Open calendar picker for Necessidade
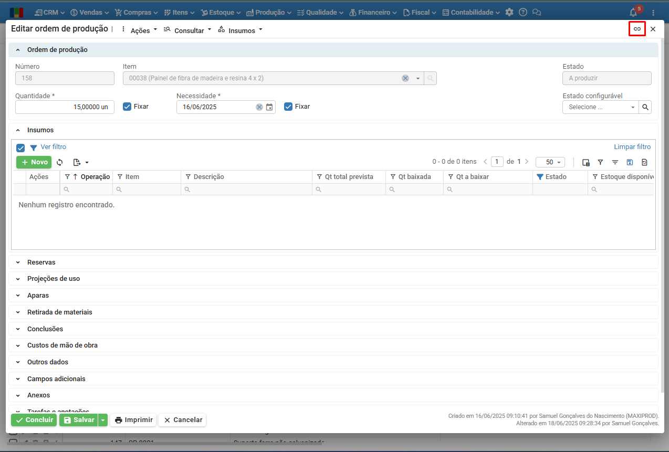The height and width of the screenshot is (452, 669). pyautogui.click(x=269, y=107)
